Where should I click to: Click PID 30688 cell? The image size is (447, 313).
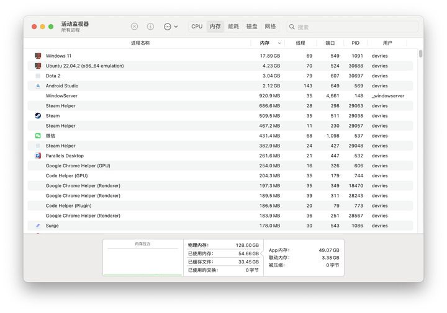coord(356,66)
